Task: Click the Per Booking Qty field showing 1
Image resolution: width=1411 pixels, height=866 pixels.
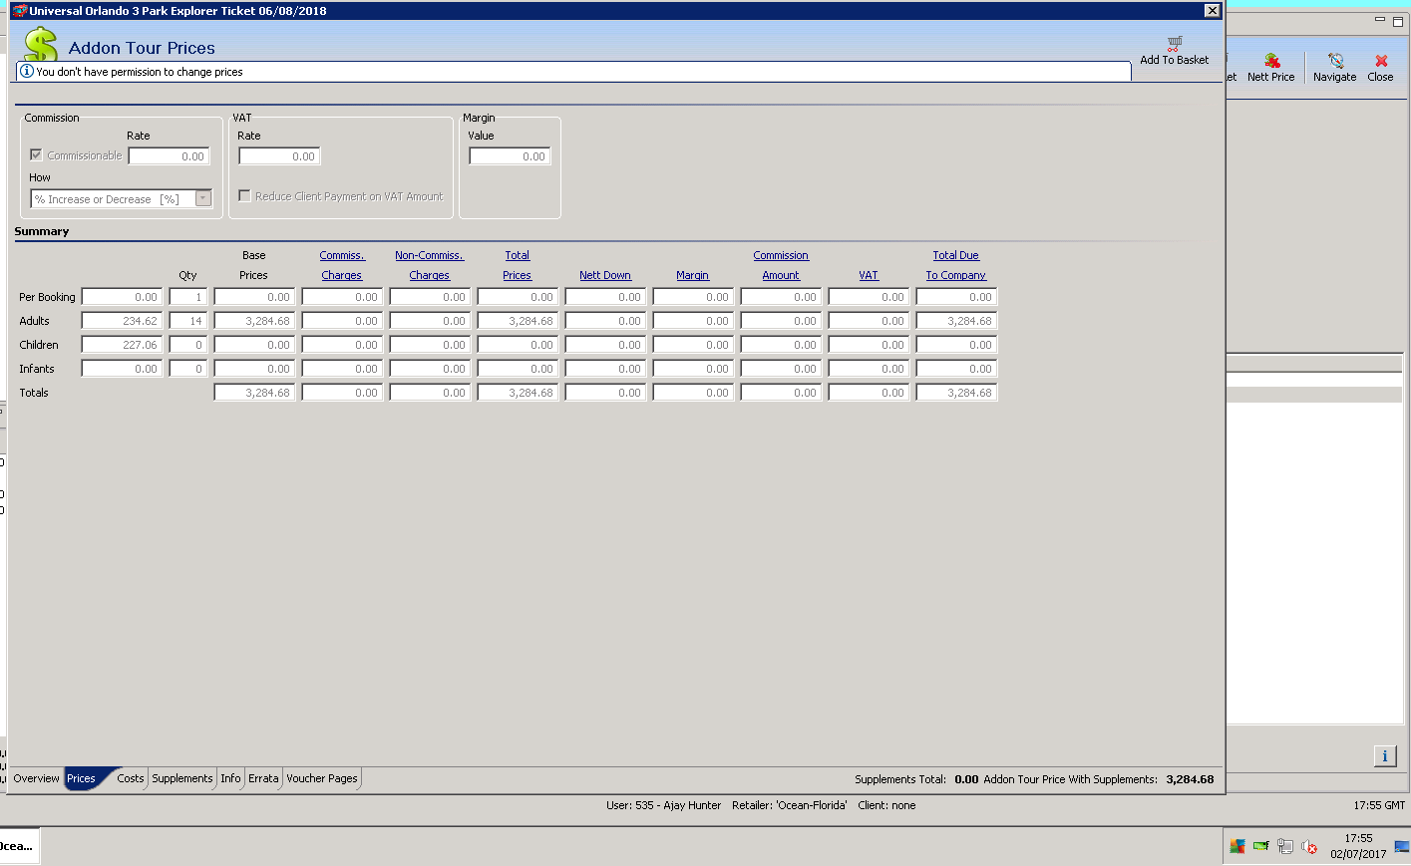Action: click(x=188, y=297)
